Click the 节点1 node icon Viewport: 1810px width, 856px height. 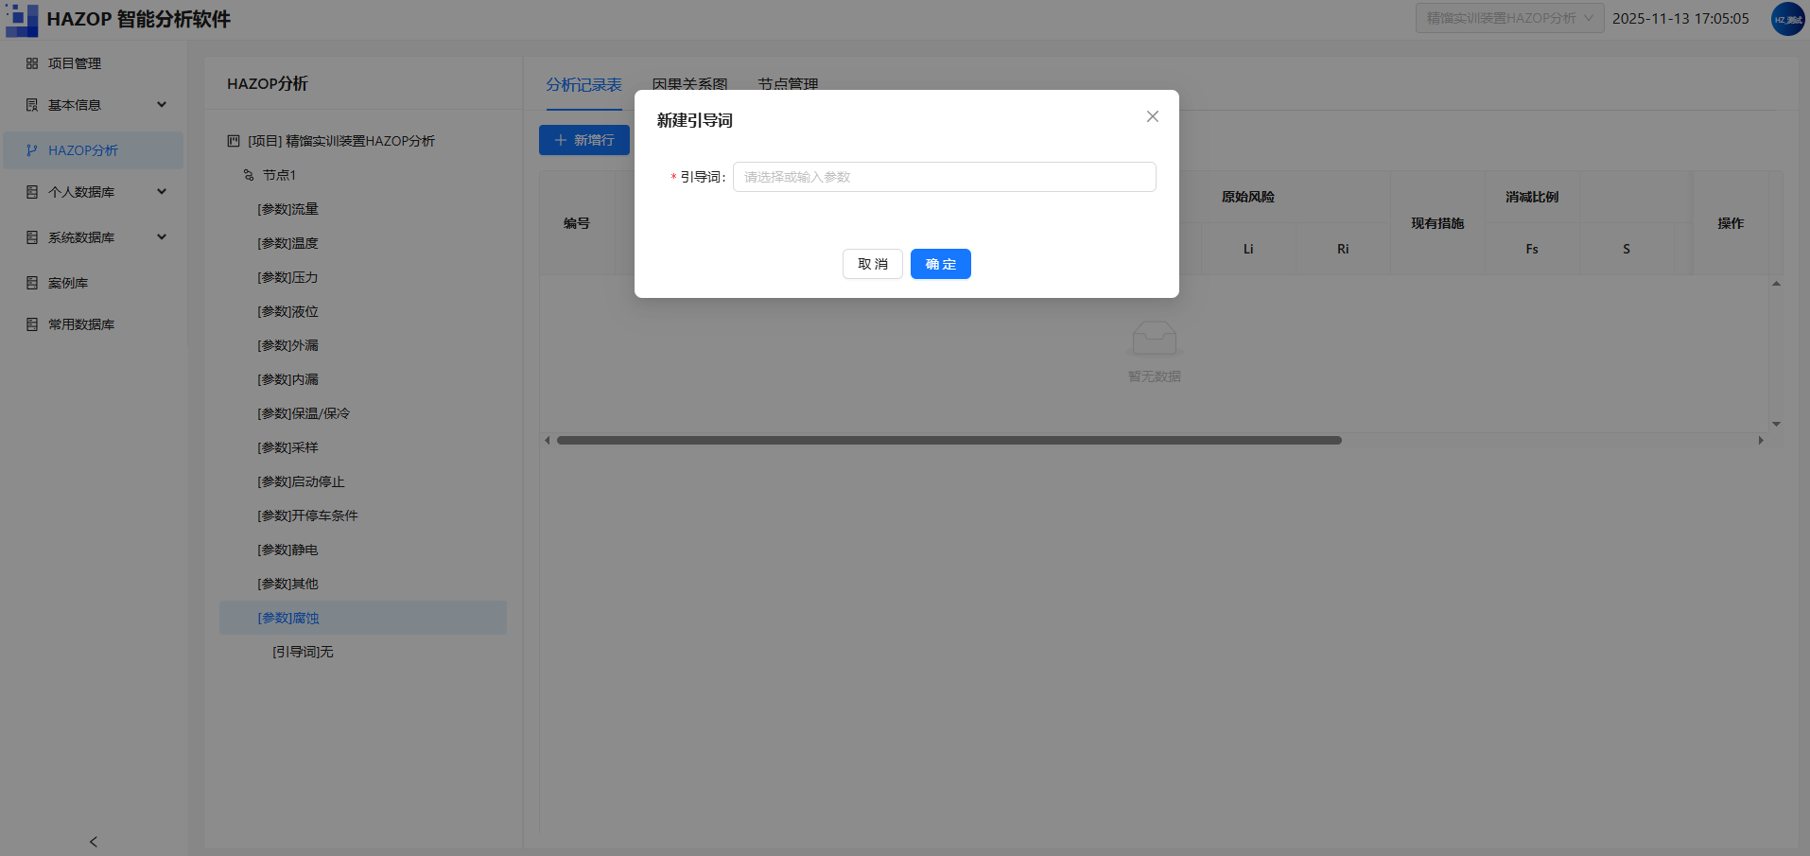[x=249, y=175]
